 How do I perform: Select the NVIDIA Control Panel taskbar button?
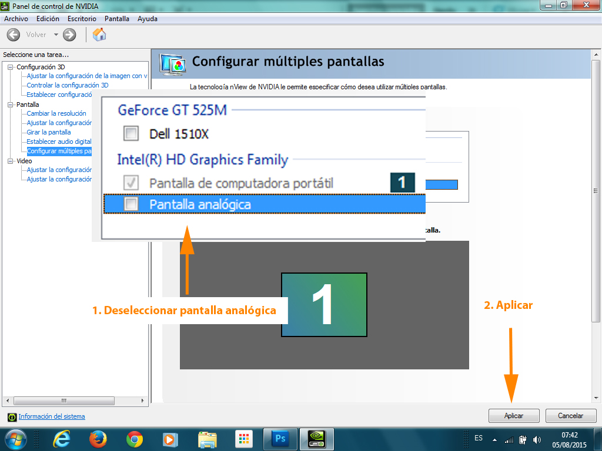(x=317, y=439)
